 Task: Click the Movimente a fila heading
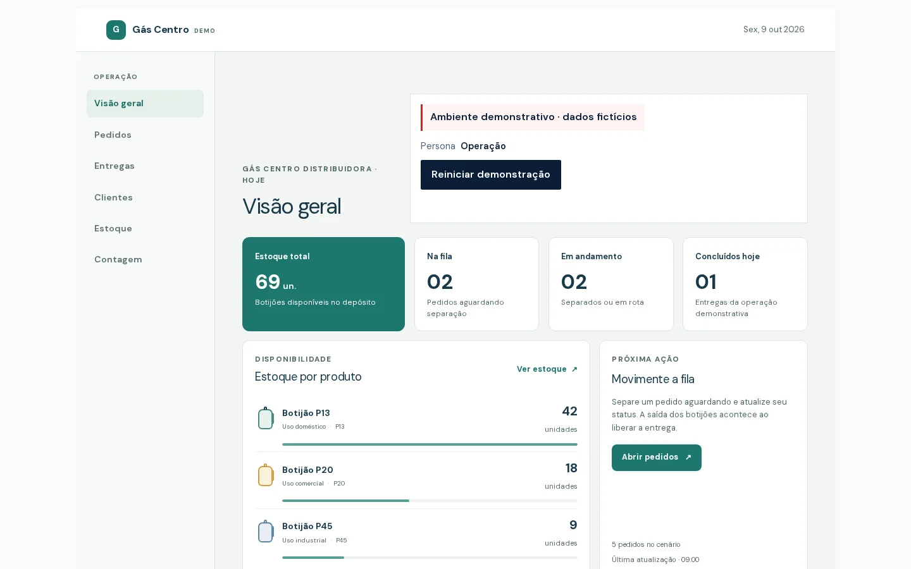tap(653, 379)
